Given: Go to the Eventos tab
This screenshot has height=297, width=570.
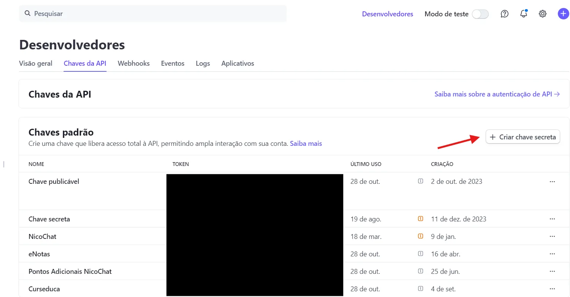Looking at the screenshot, I should click(x=173, y=63).
